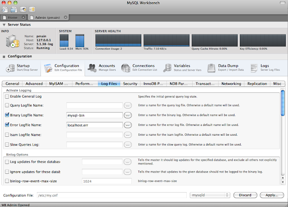Open Logs server log files page
The width and height of the screenshot is (288, 207).
click(x=265, y=68)
